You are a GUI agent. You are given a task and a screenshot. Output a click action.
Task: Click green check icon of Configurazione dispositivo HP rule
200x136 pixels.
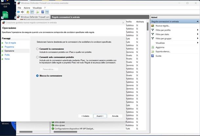(53, 128)
